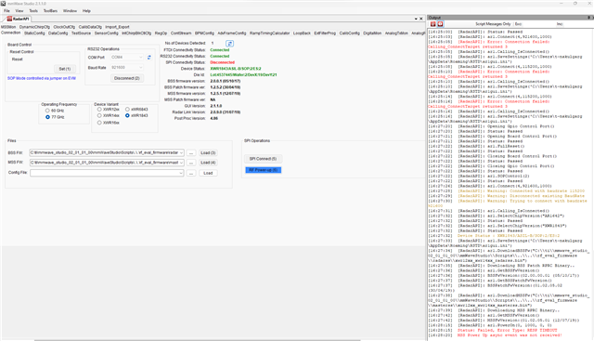The image size is (594, 341).
Task: Click the Set (1) reset button
Action: (65, 69)
